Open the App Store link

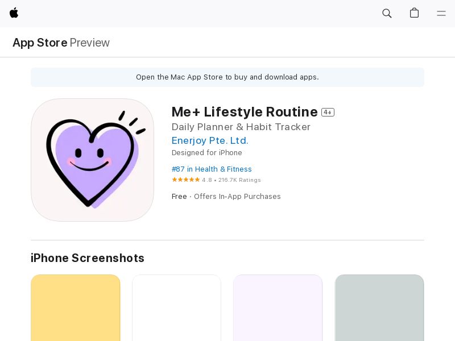point(40,43)
